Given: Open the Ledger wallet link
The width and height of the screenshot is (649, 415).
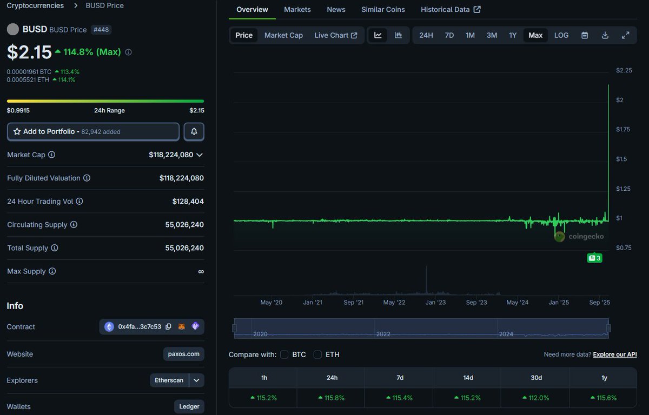Looking at the screenshot, I should pyautogui.click(x=189, y=406).
